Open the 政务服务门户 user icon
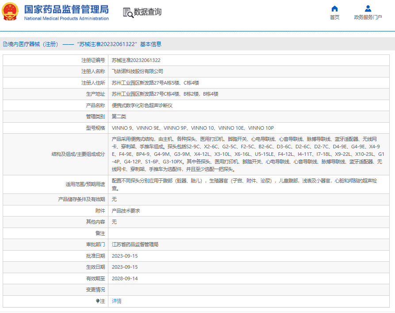 [368, 9]
